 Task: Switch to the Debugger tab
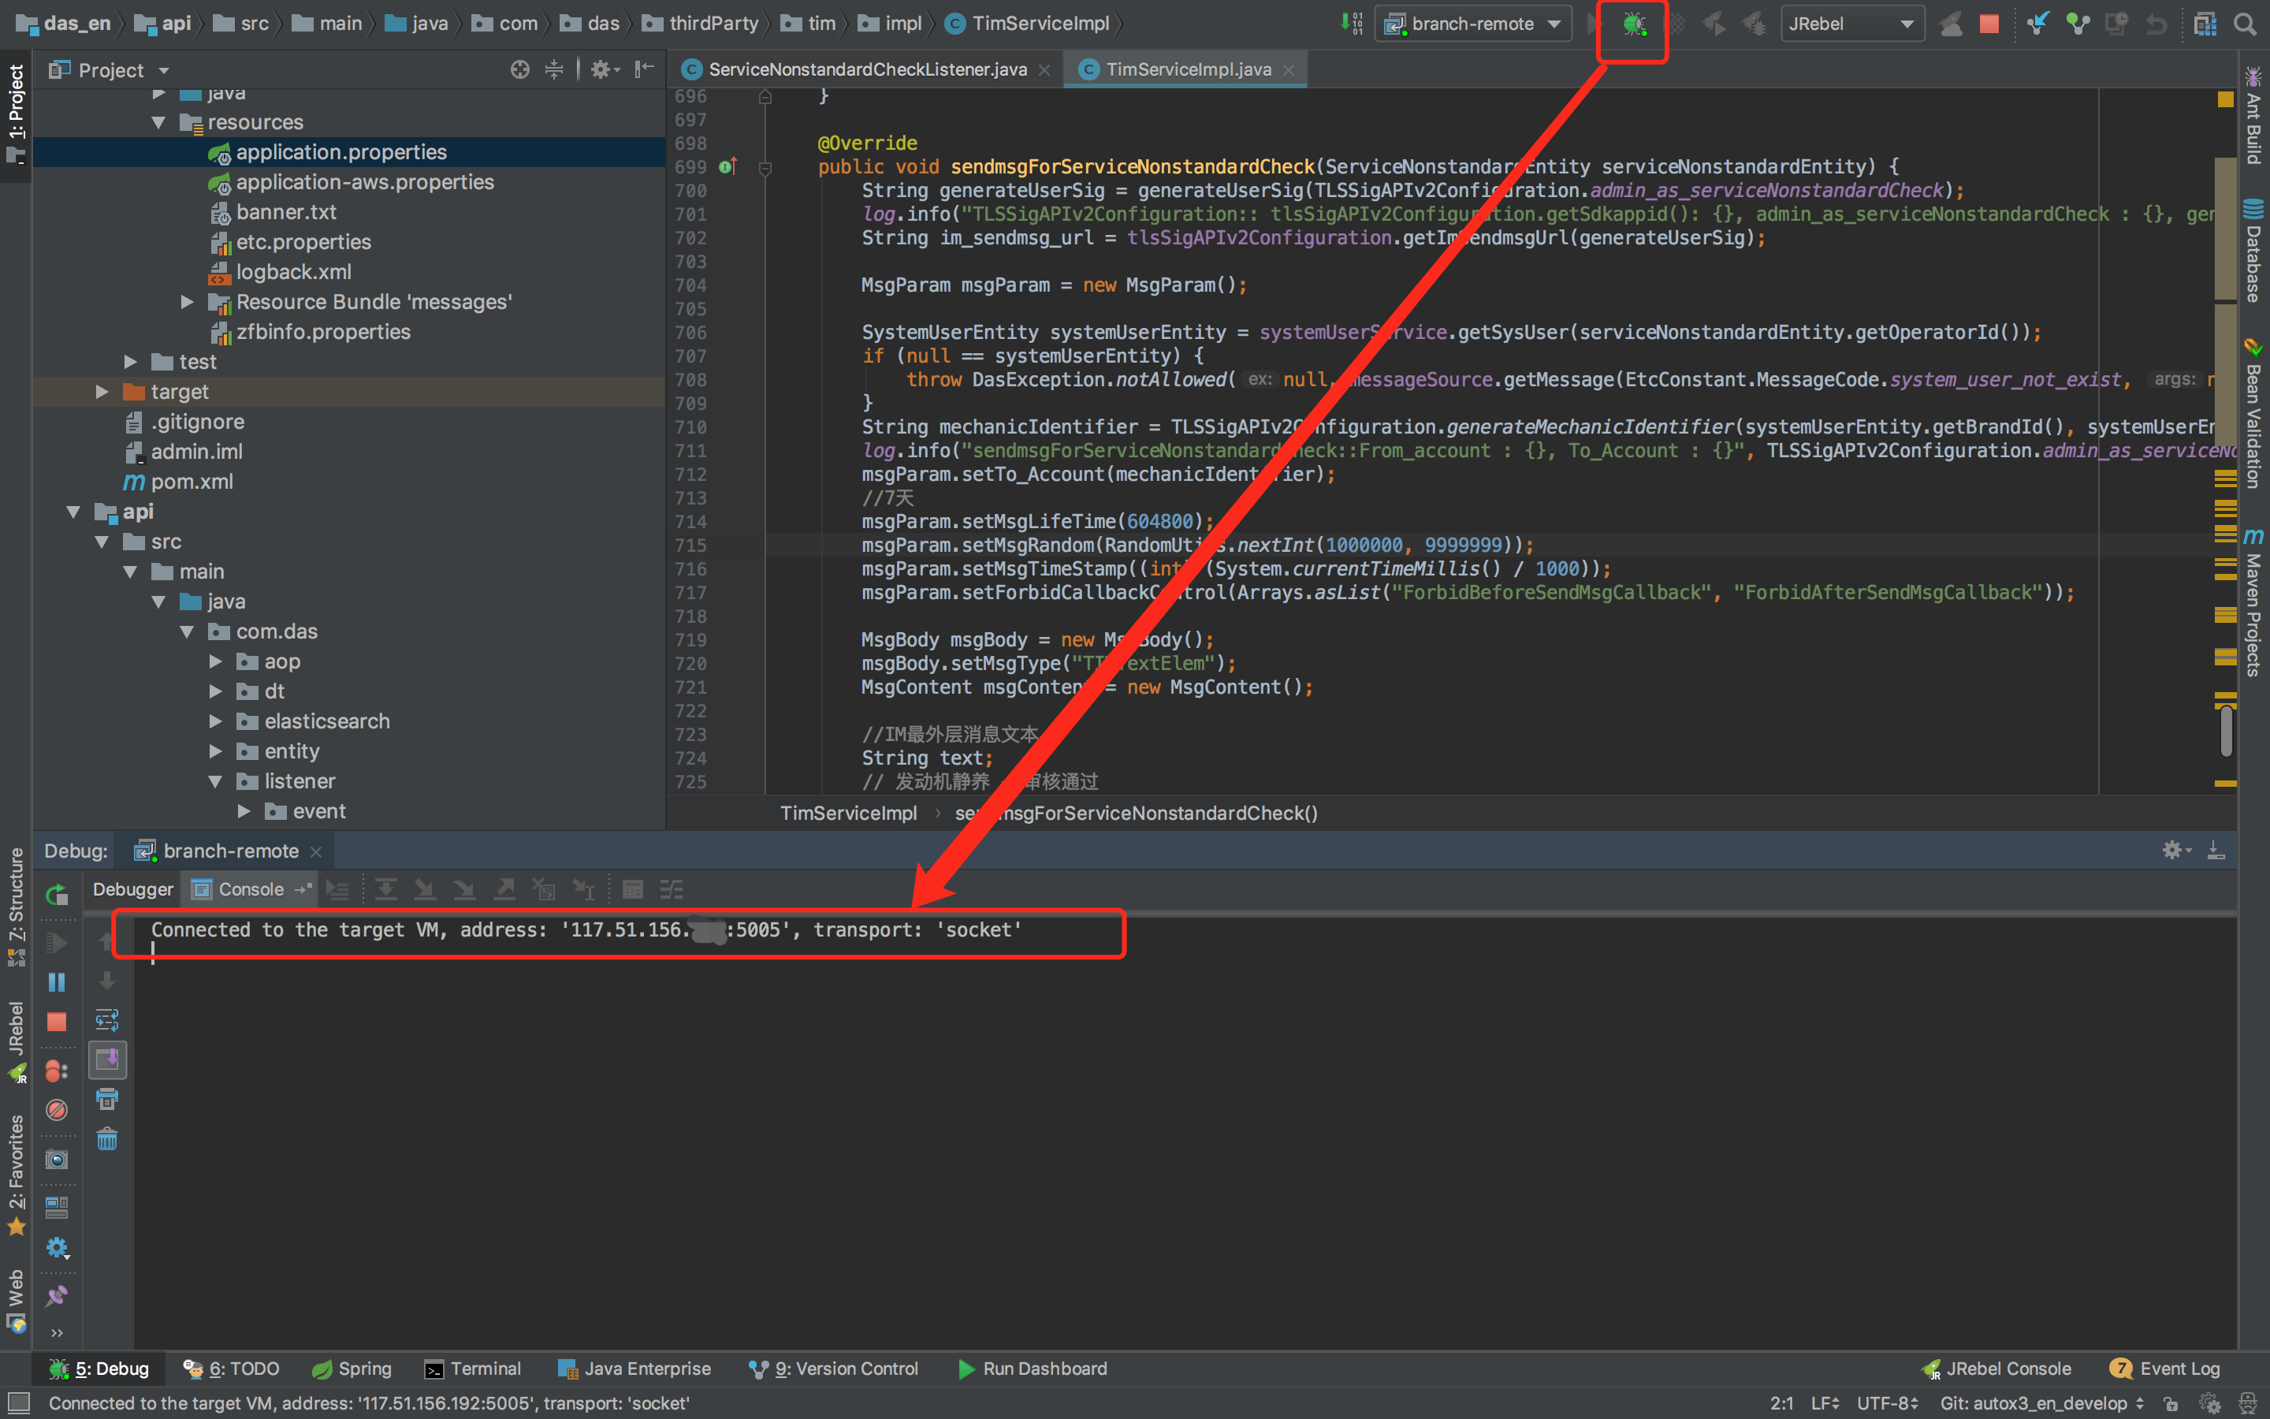(x=132, y=888)
